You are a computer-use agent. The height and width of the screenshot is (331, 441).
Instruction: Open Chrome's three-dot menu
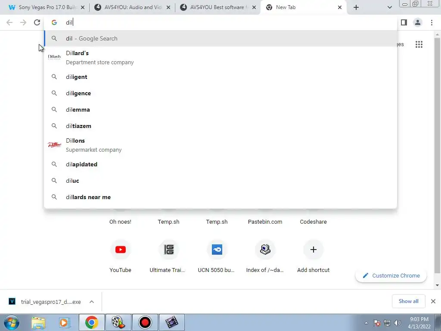click(x=432, y=22)
